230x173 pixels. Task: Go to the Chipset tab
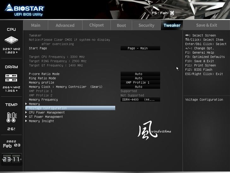point(96,25)
